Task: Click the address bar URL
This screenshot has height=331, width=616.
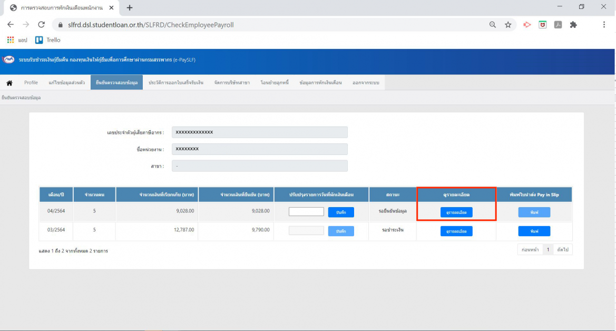Action: [151, 25]
